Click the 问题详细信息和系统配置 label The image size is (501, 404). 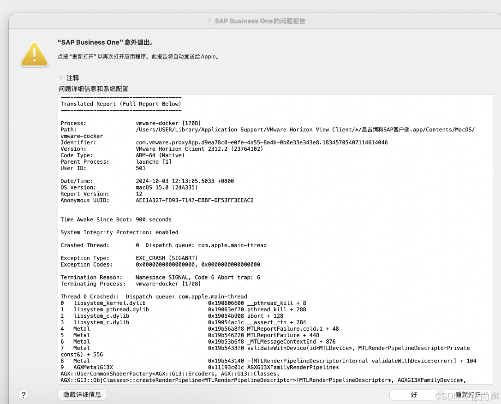[93, 89]
